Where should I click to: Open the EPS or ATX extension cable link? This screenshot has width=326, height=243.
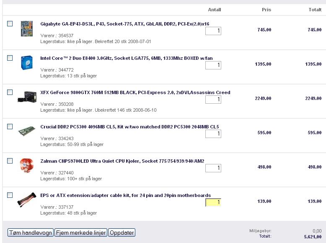[126, 195]
